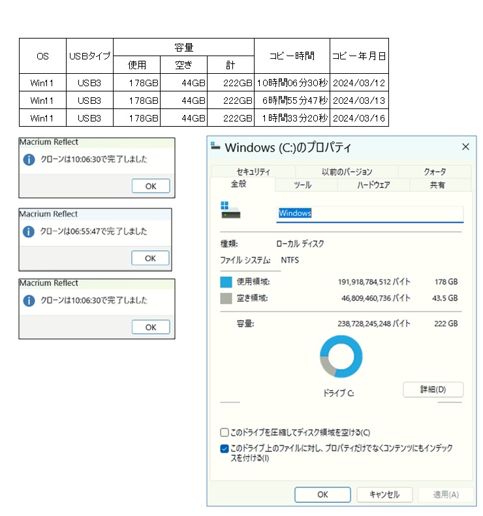Click the 10時間06分30秒 table cell

[x=292, y=82]
